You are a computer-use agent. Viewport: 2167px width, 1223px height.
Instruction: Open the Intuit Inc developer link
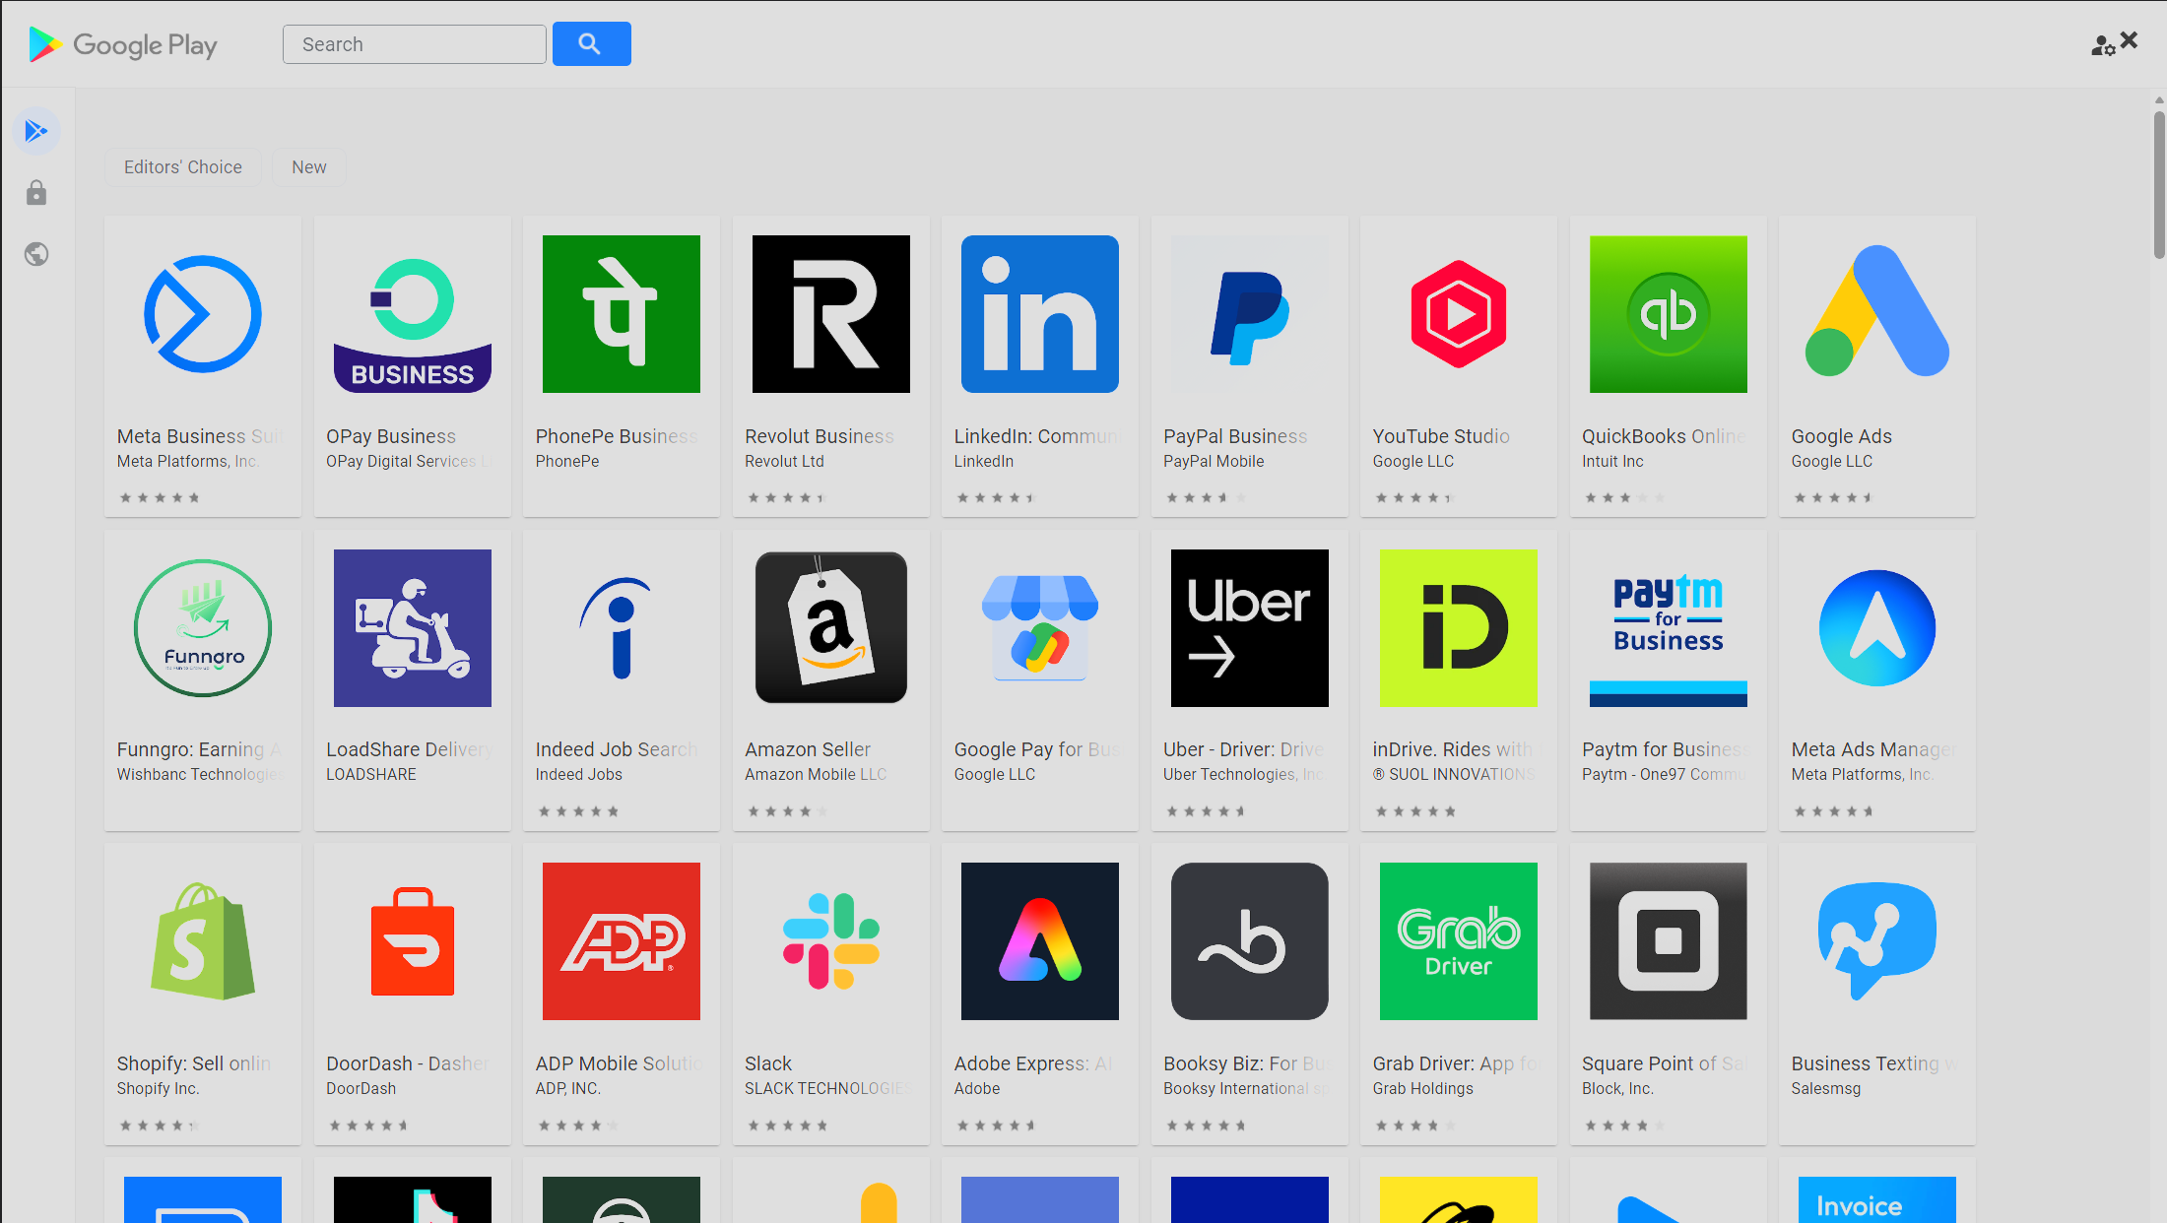click(1612, 461)
